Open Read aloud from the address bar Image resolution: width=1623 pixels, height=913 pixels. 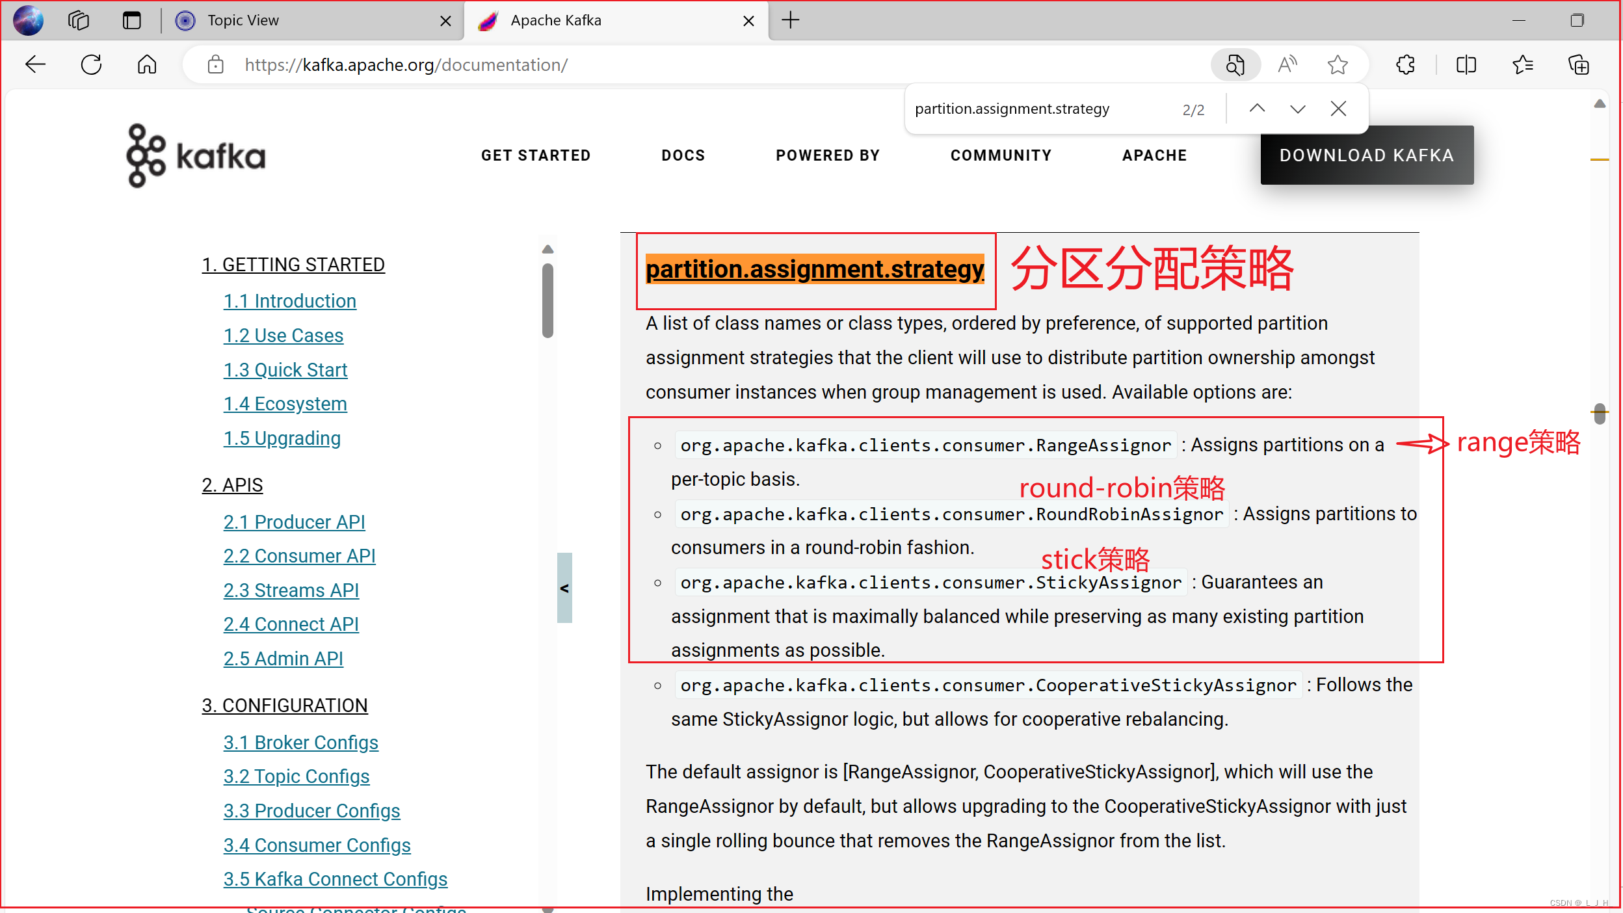1287,64
